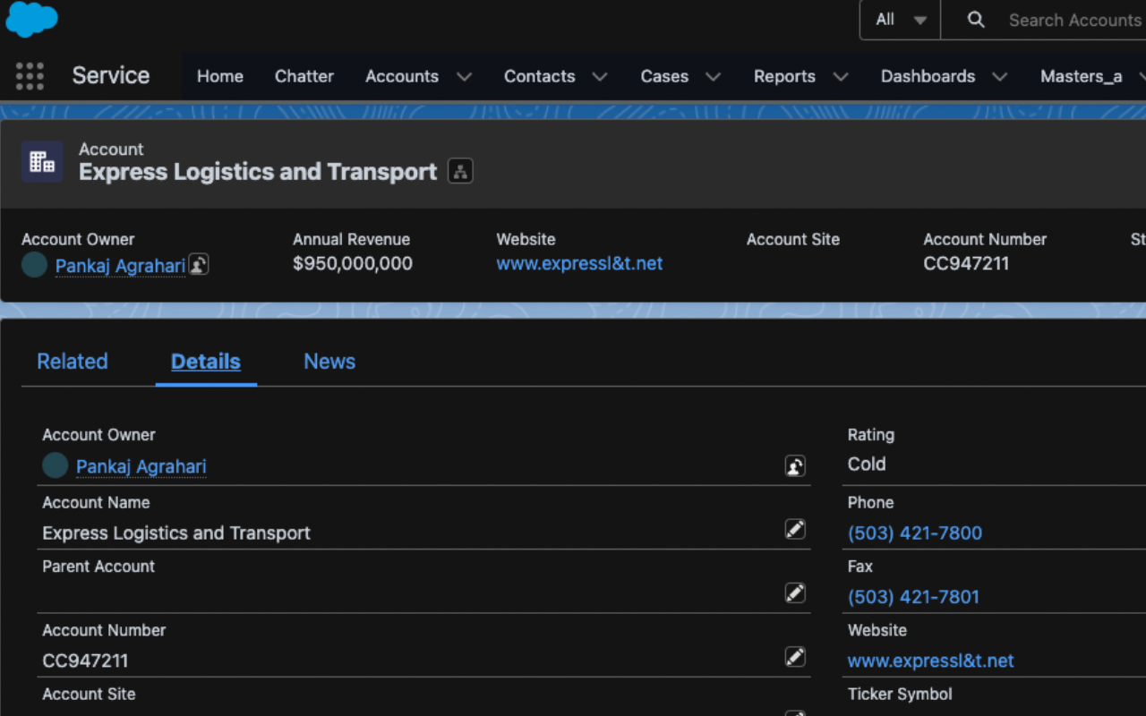Edit the Account Name pencil icon

click(x=795, y=529)
